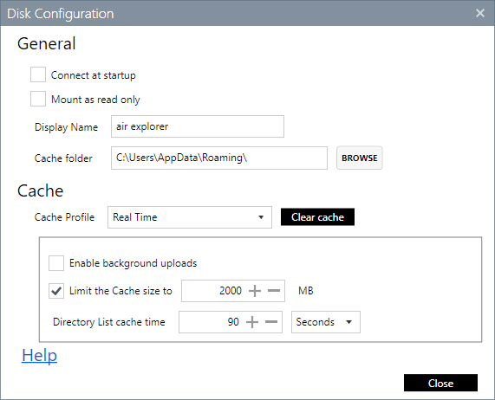Click the black Close button
The height and width of the screenshot is (400, 495).
pos(440,383)
